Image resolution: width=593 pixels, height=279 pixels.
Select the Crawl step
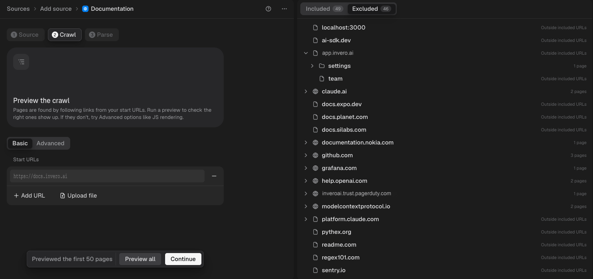click(65, 35)
